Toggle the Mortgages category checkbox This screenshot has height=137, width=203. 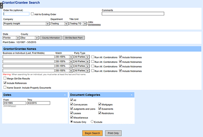tap(100, 104)
